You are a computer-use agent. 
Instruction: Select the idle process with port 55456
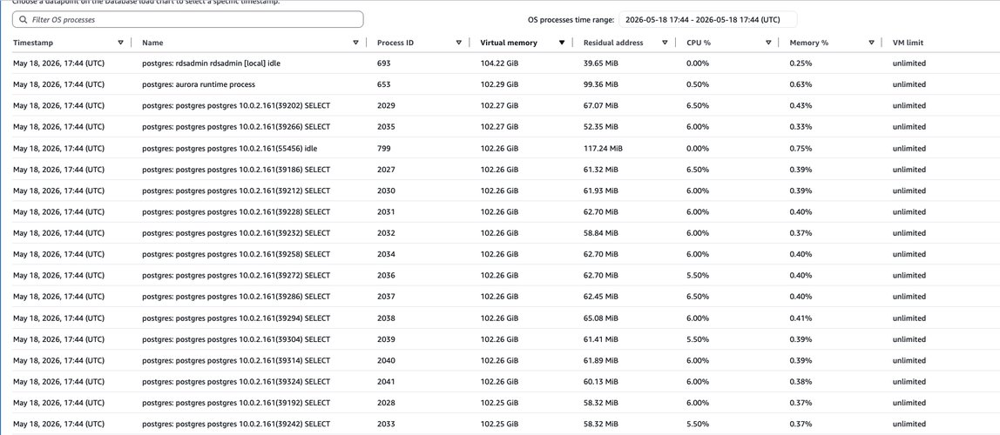pyautogui.click(x=230, y=148)
